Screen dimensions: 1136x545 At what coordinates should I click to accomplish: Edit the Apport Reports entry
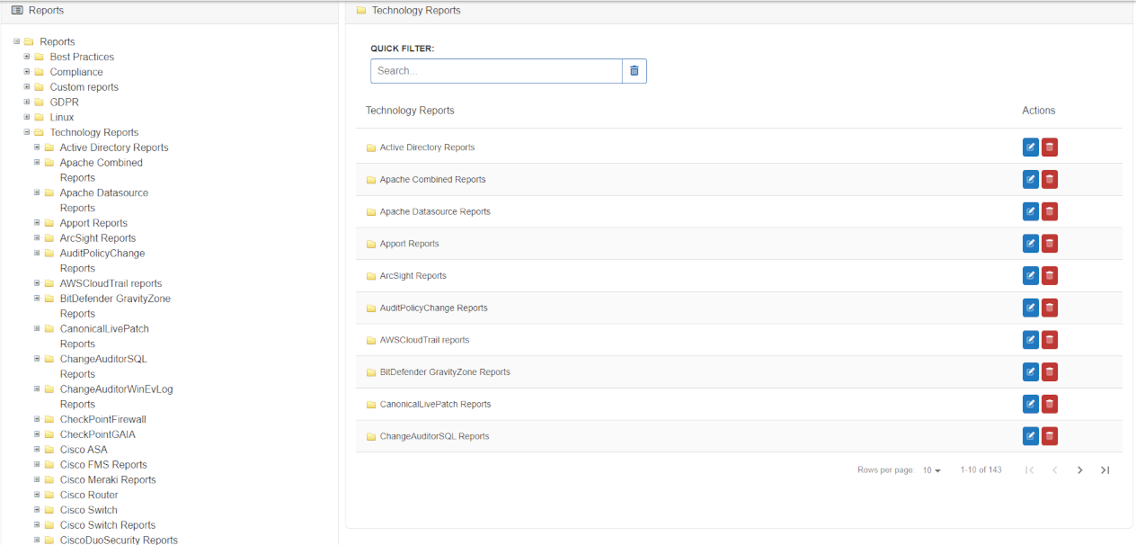(1031, 244)
